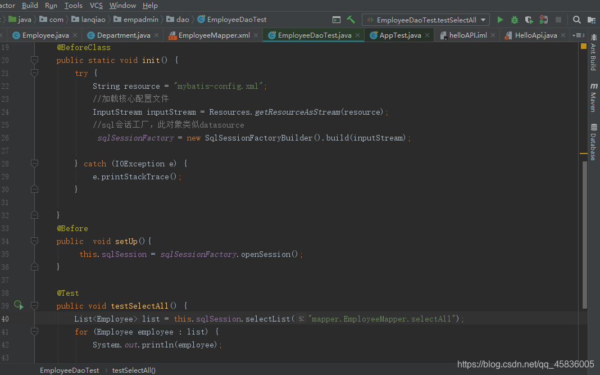600x375 pixels.
Task: Open the Database tool window
Action: coord(593,142)
